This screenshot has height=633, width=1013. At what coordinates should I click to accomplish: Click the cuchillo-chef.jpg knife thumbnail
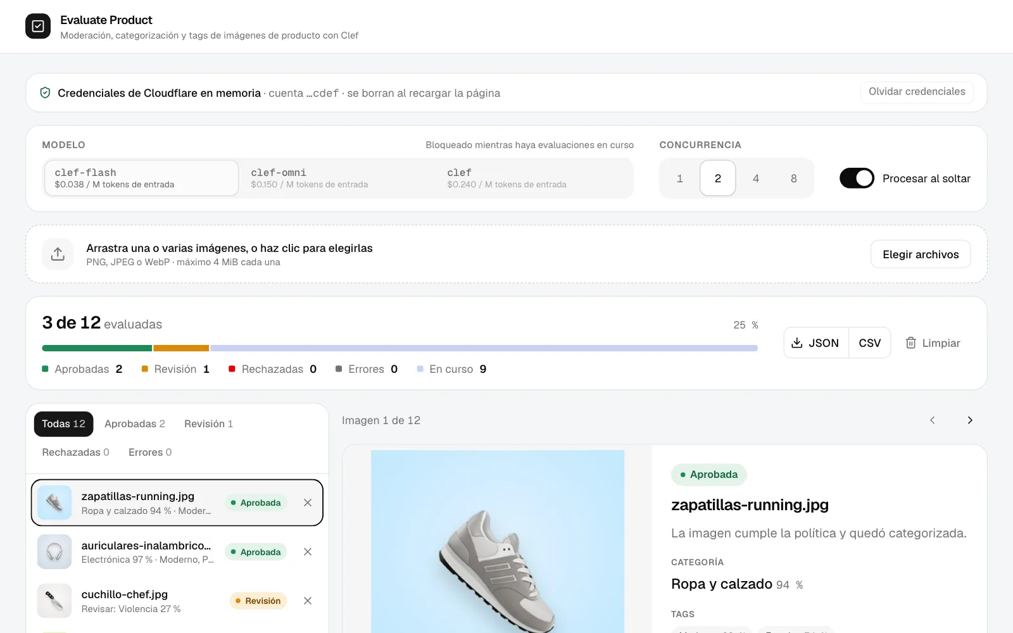pyautogui.click(x=54, y=601)
